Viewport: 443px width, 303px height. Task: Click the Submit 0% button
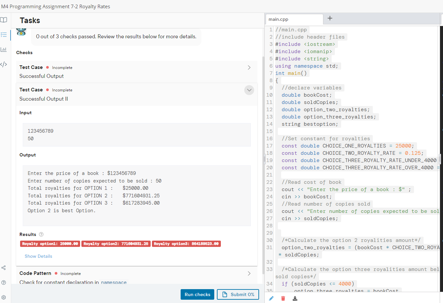238,294
